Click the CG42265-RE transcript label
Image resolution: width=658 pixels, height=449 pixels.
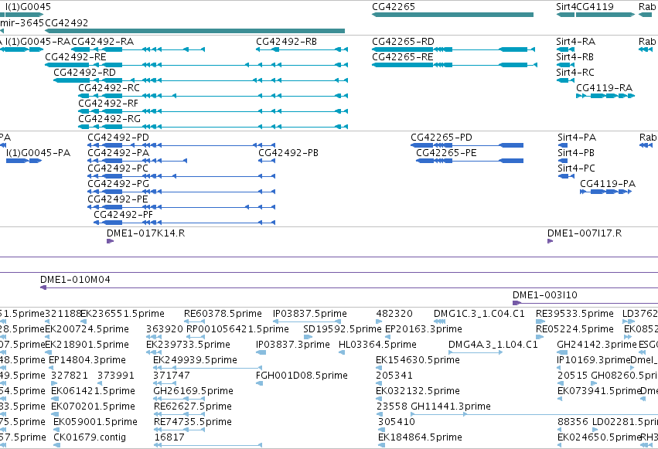[x=402, y=57]
